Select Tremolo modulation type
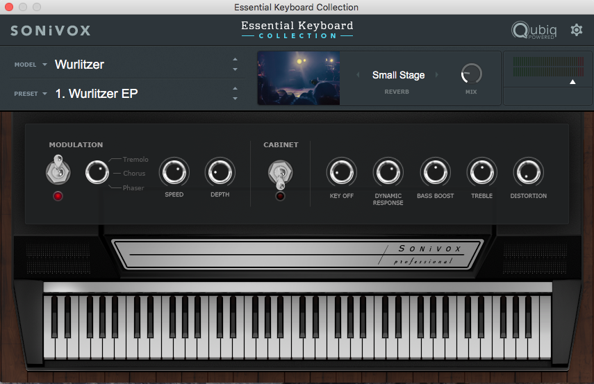Viewport: 594px width, 384px height. point(135,160)
